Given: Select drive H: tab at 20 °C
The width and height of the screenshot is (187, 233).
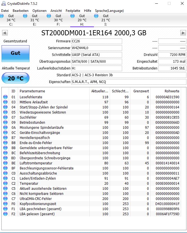Looking at the screenshot, I should (x=82, y=20).
